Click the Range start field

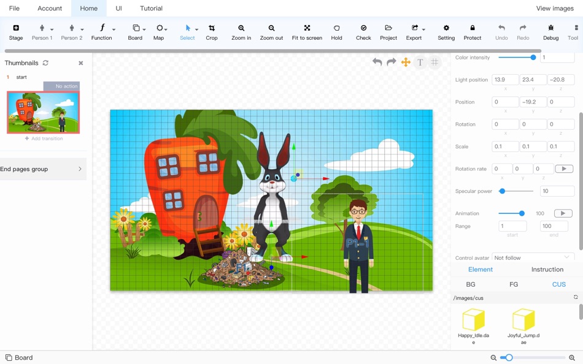click(x=512, y=226)
